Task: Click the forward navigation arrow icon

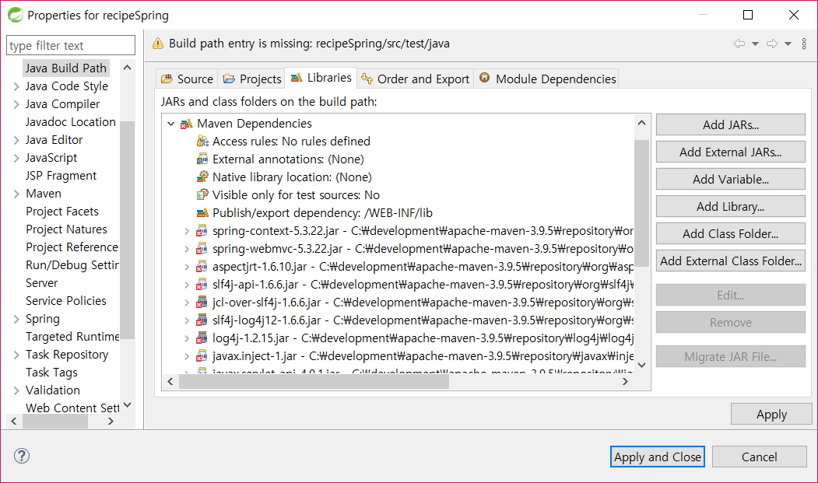Action: coord(771,44)
